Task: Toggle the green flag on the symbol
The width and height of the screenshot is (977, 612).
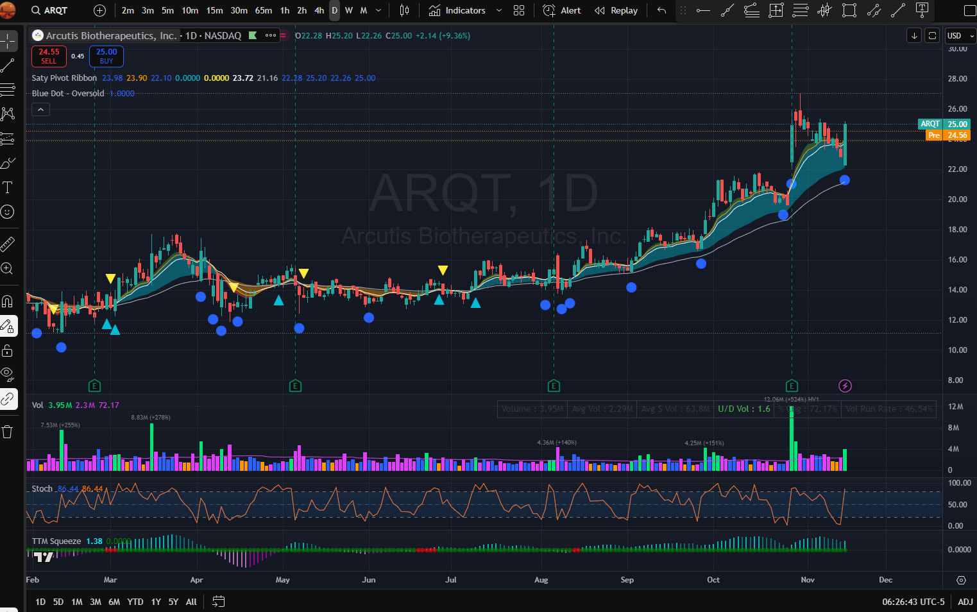Action: tap(253, 35)
